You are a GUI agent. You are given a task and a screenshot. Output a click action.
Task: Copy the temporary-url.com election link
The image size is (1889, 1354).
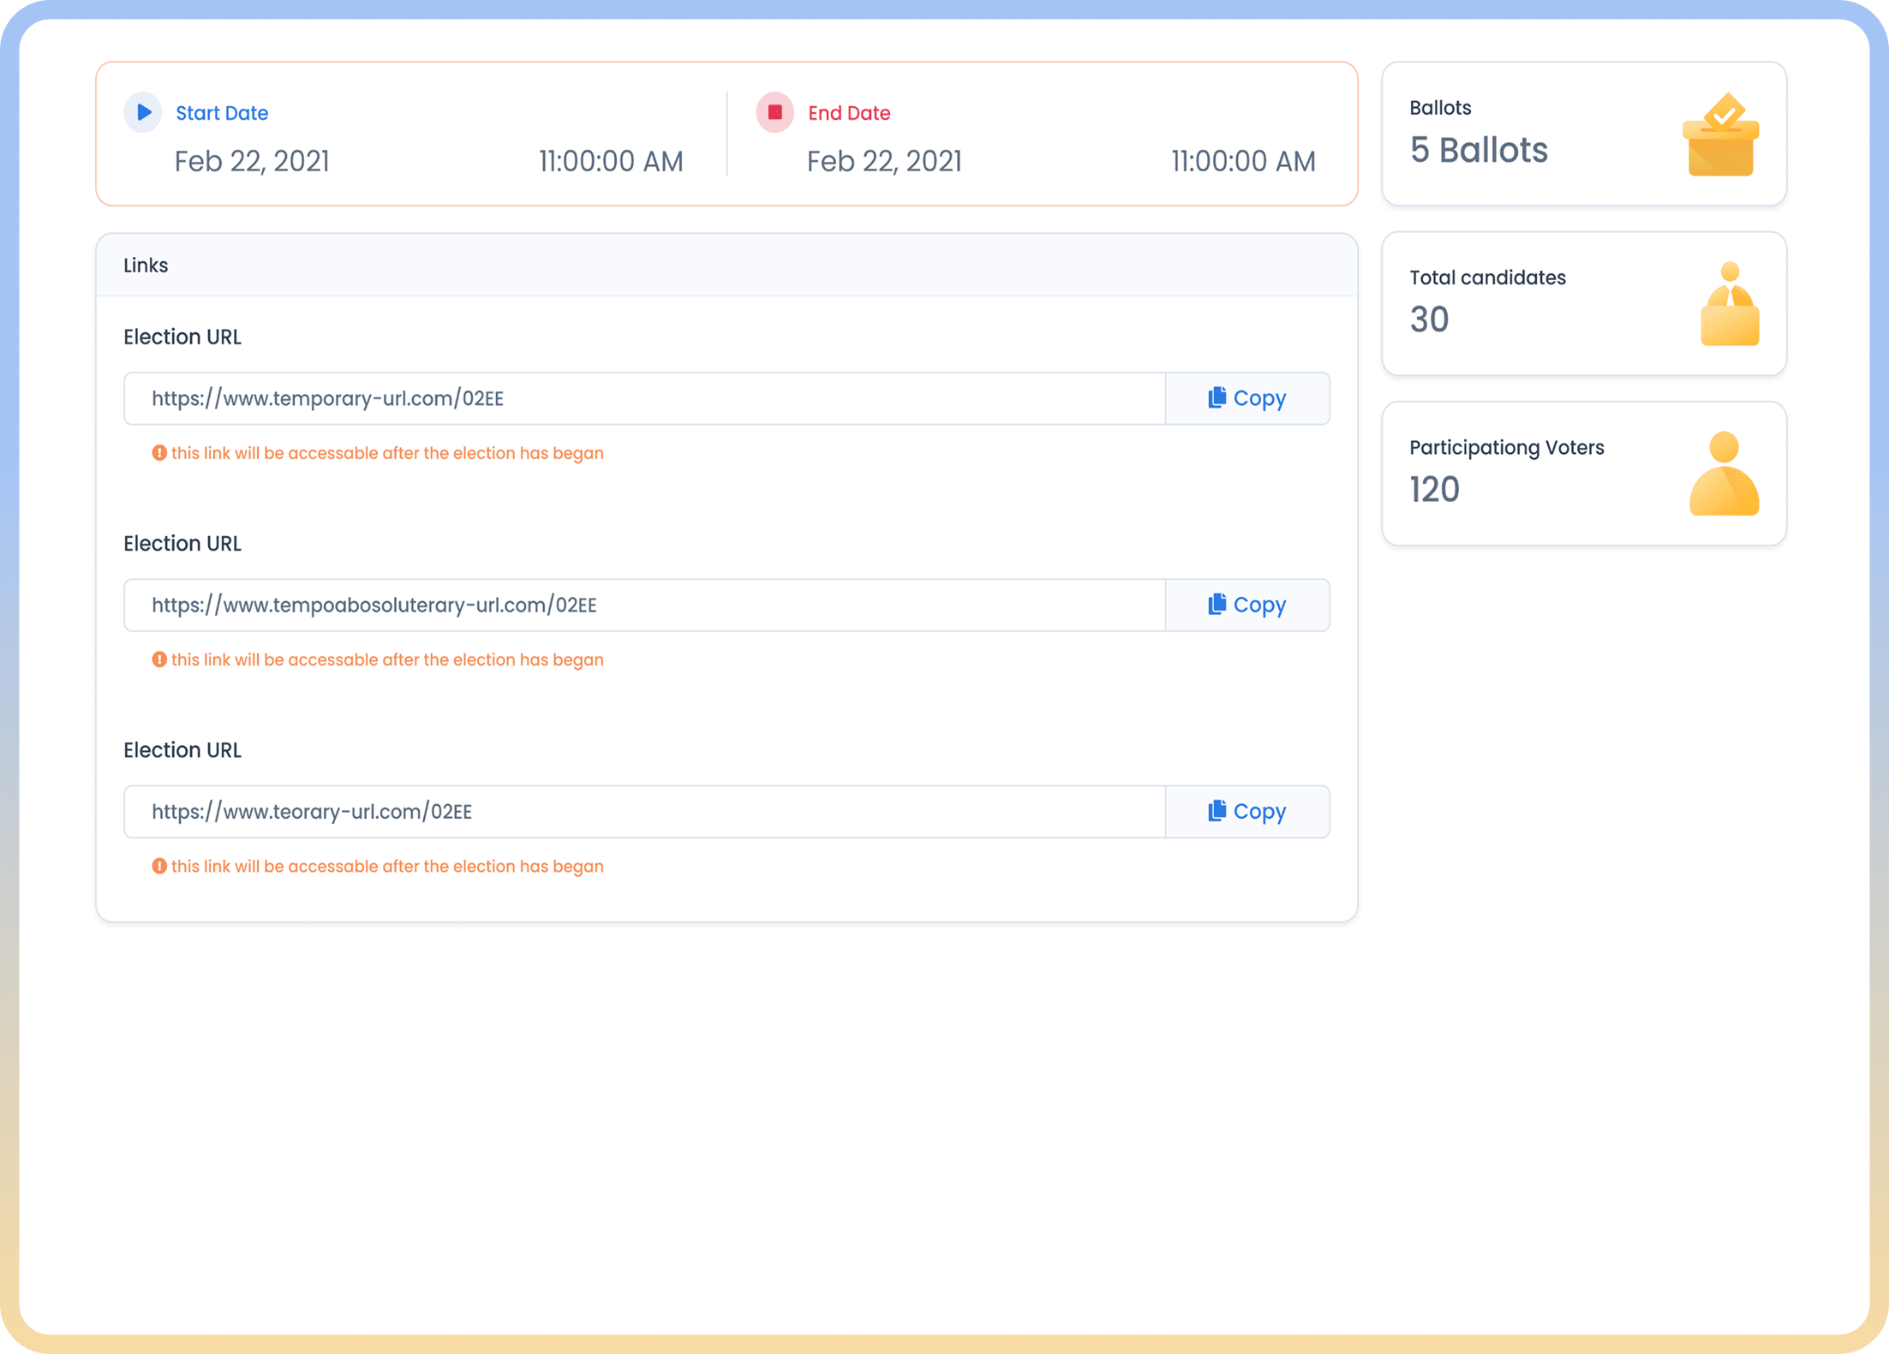pos(1246,398)
